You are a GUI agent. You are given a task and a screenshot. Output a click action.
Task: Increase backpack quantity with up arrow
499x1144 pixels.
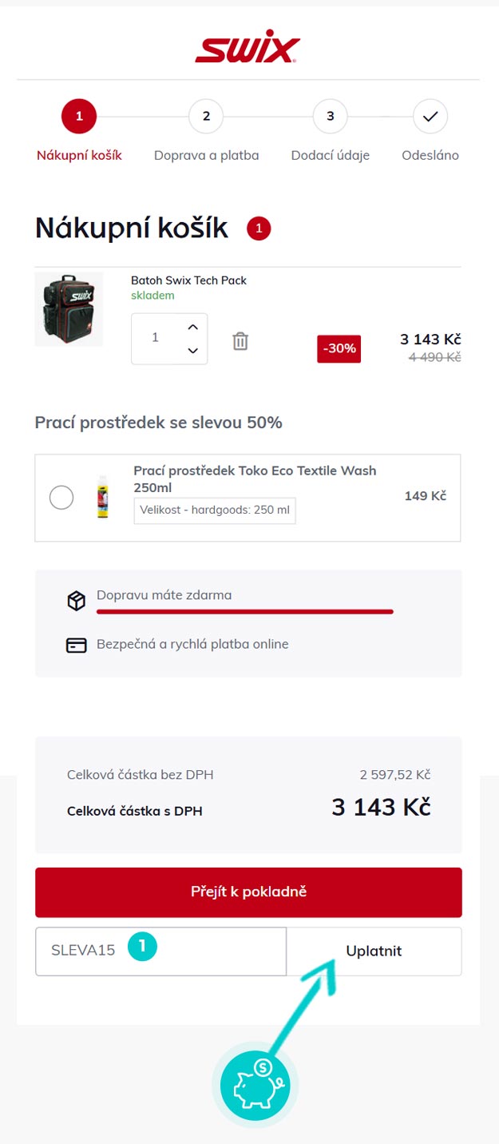[192, 327]
